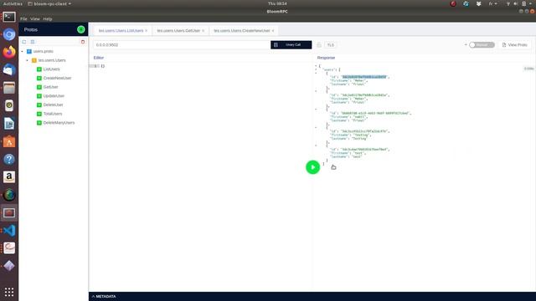The height and width of the screenshot is (301, 536).
Task: Click the Protos sidebar heading
Action: point(31,30)
